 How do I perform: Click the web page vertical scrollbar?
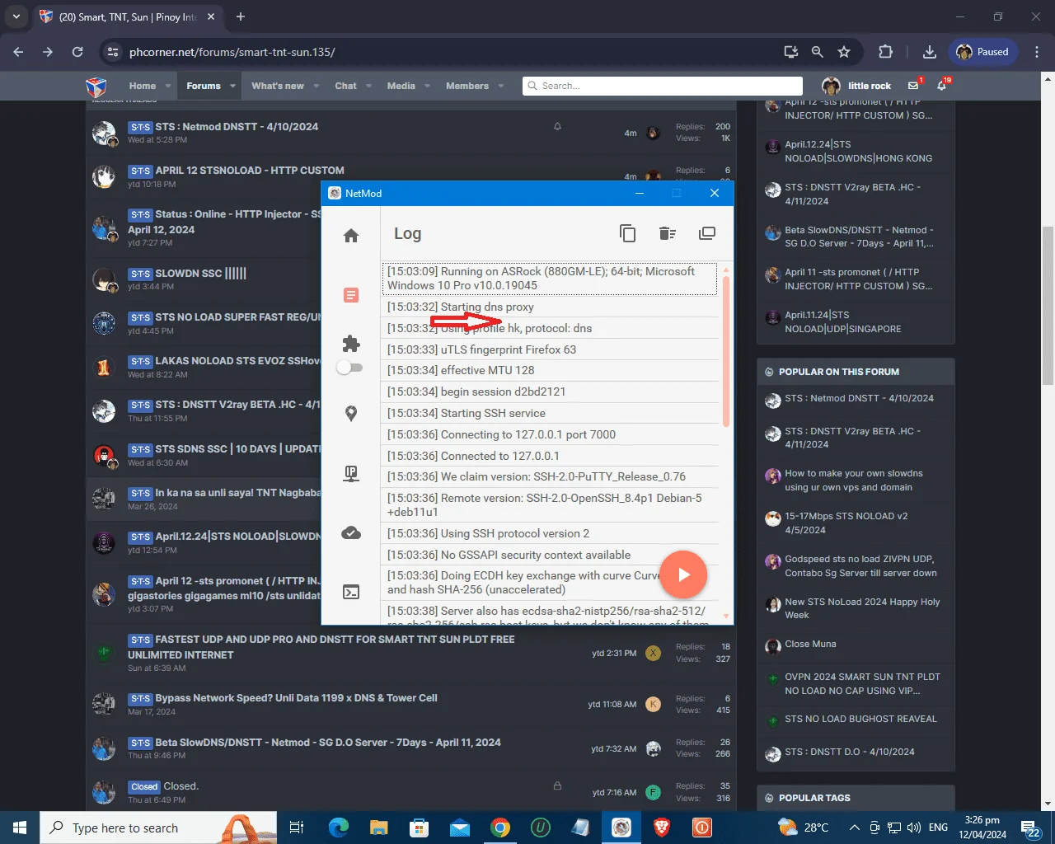(1048, 305)
